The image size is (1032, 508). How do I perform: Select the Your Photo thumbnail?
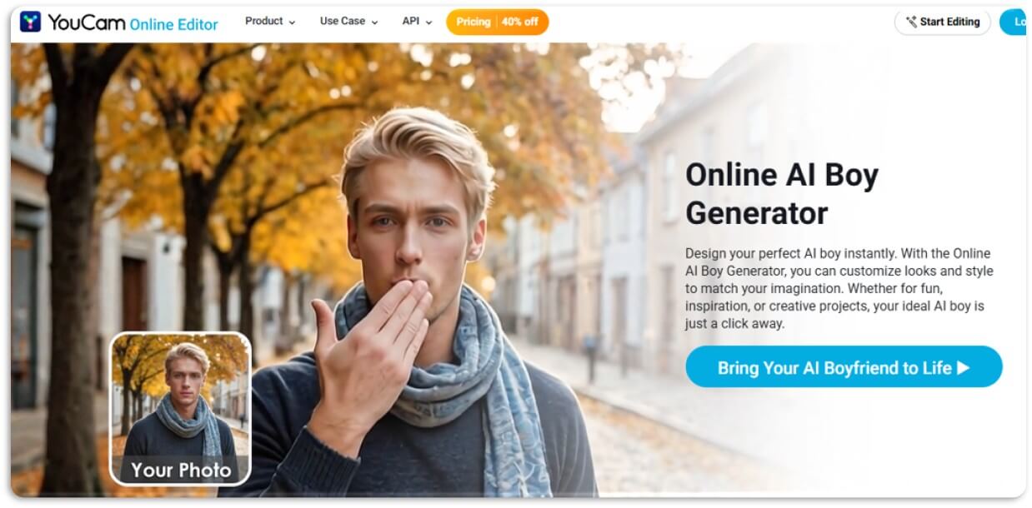pyautogui.click(x=181, y=408)
